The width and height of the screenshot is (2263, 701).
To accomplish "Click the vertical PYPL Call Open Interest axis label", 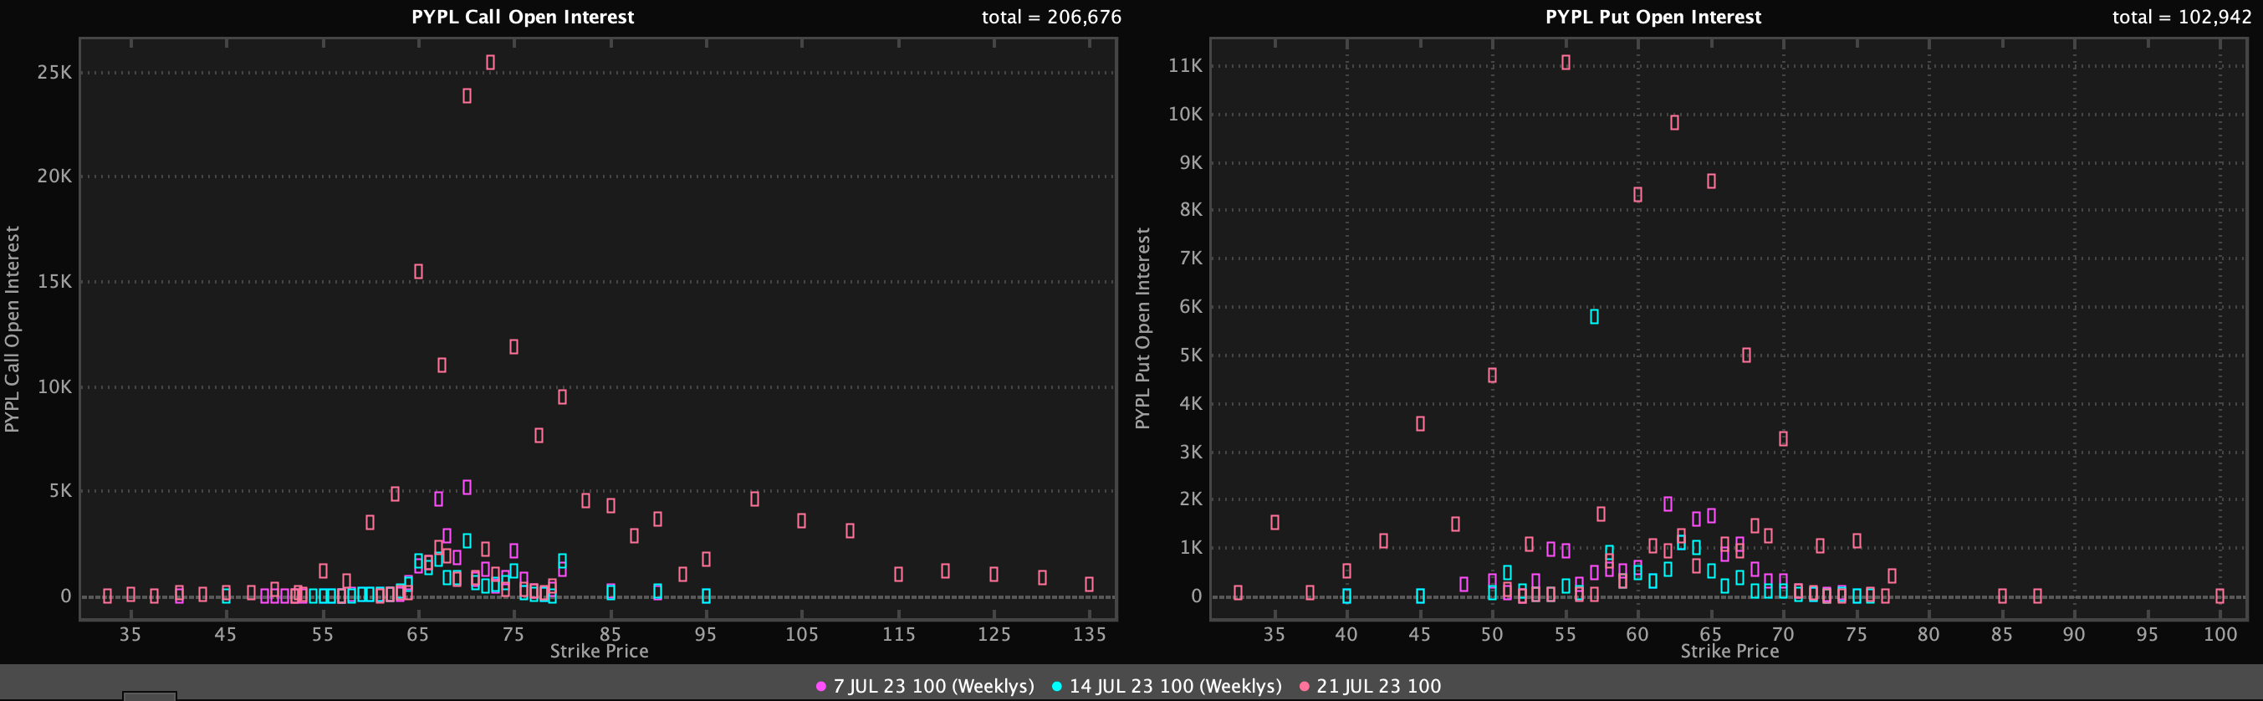I will pyautogui.click(x=13, y=329).
